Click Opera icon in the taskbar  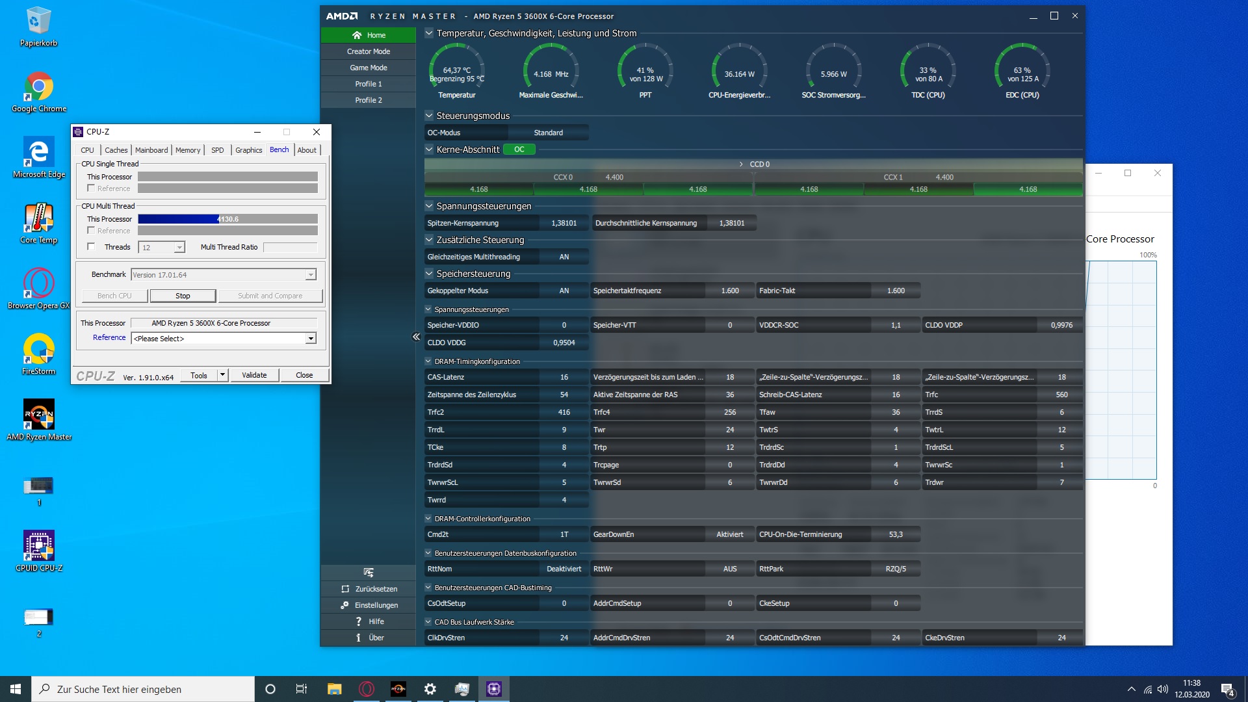click(367, 689)
